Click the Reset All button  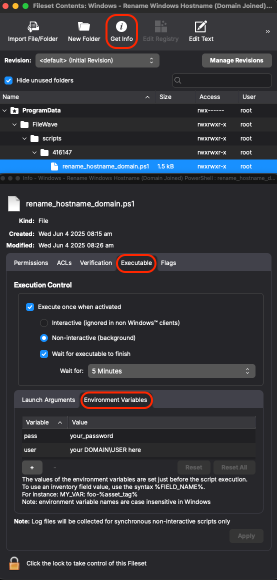(x=234, y=467)
